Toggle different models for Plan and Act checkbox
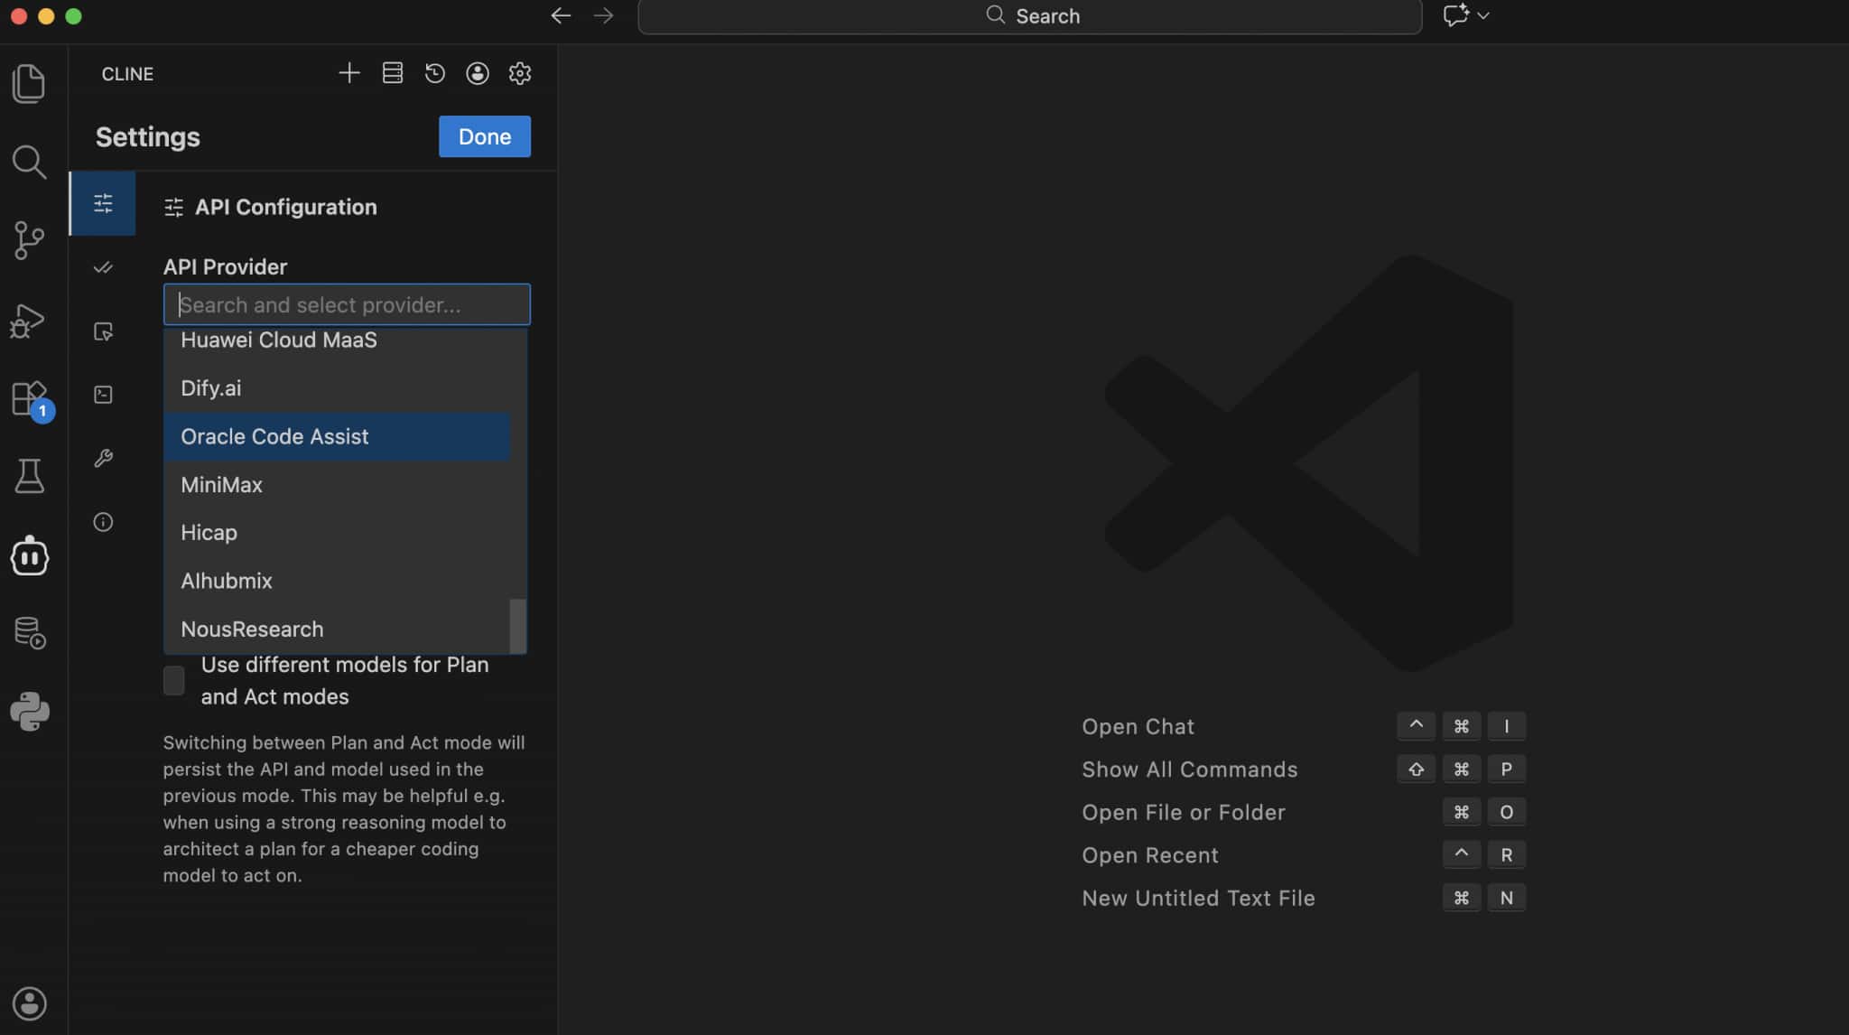 click(173, 680)
